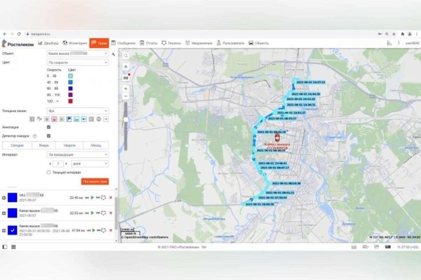Toggle the picture marker icon
The width and height of the screenshot is (421, 280).
(x=76, y=119)
